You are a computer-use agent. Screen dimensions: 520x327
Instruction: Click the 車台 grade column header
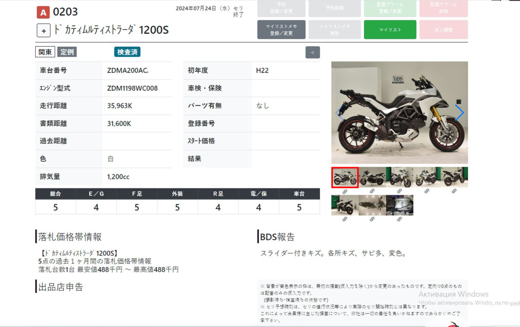[299, 194]
